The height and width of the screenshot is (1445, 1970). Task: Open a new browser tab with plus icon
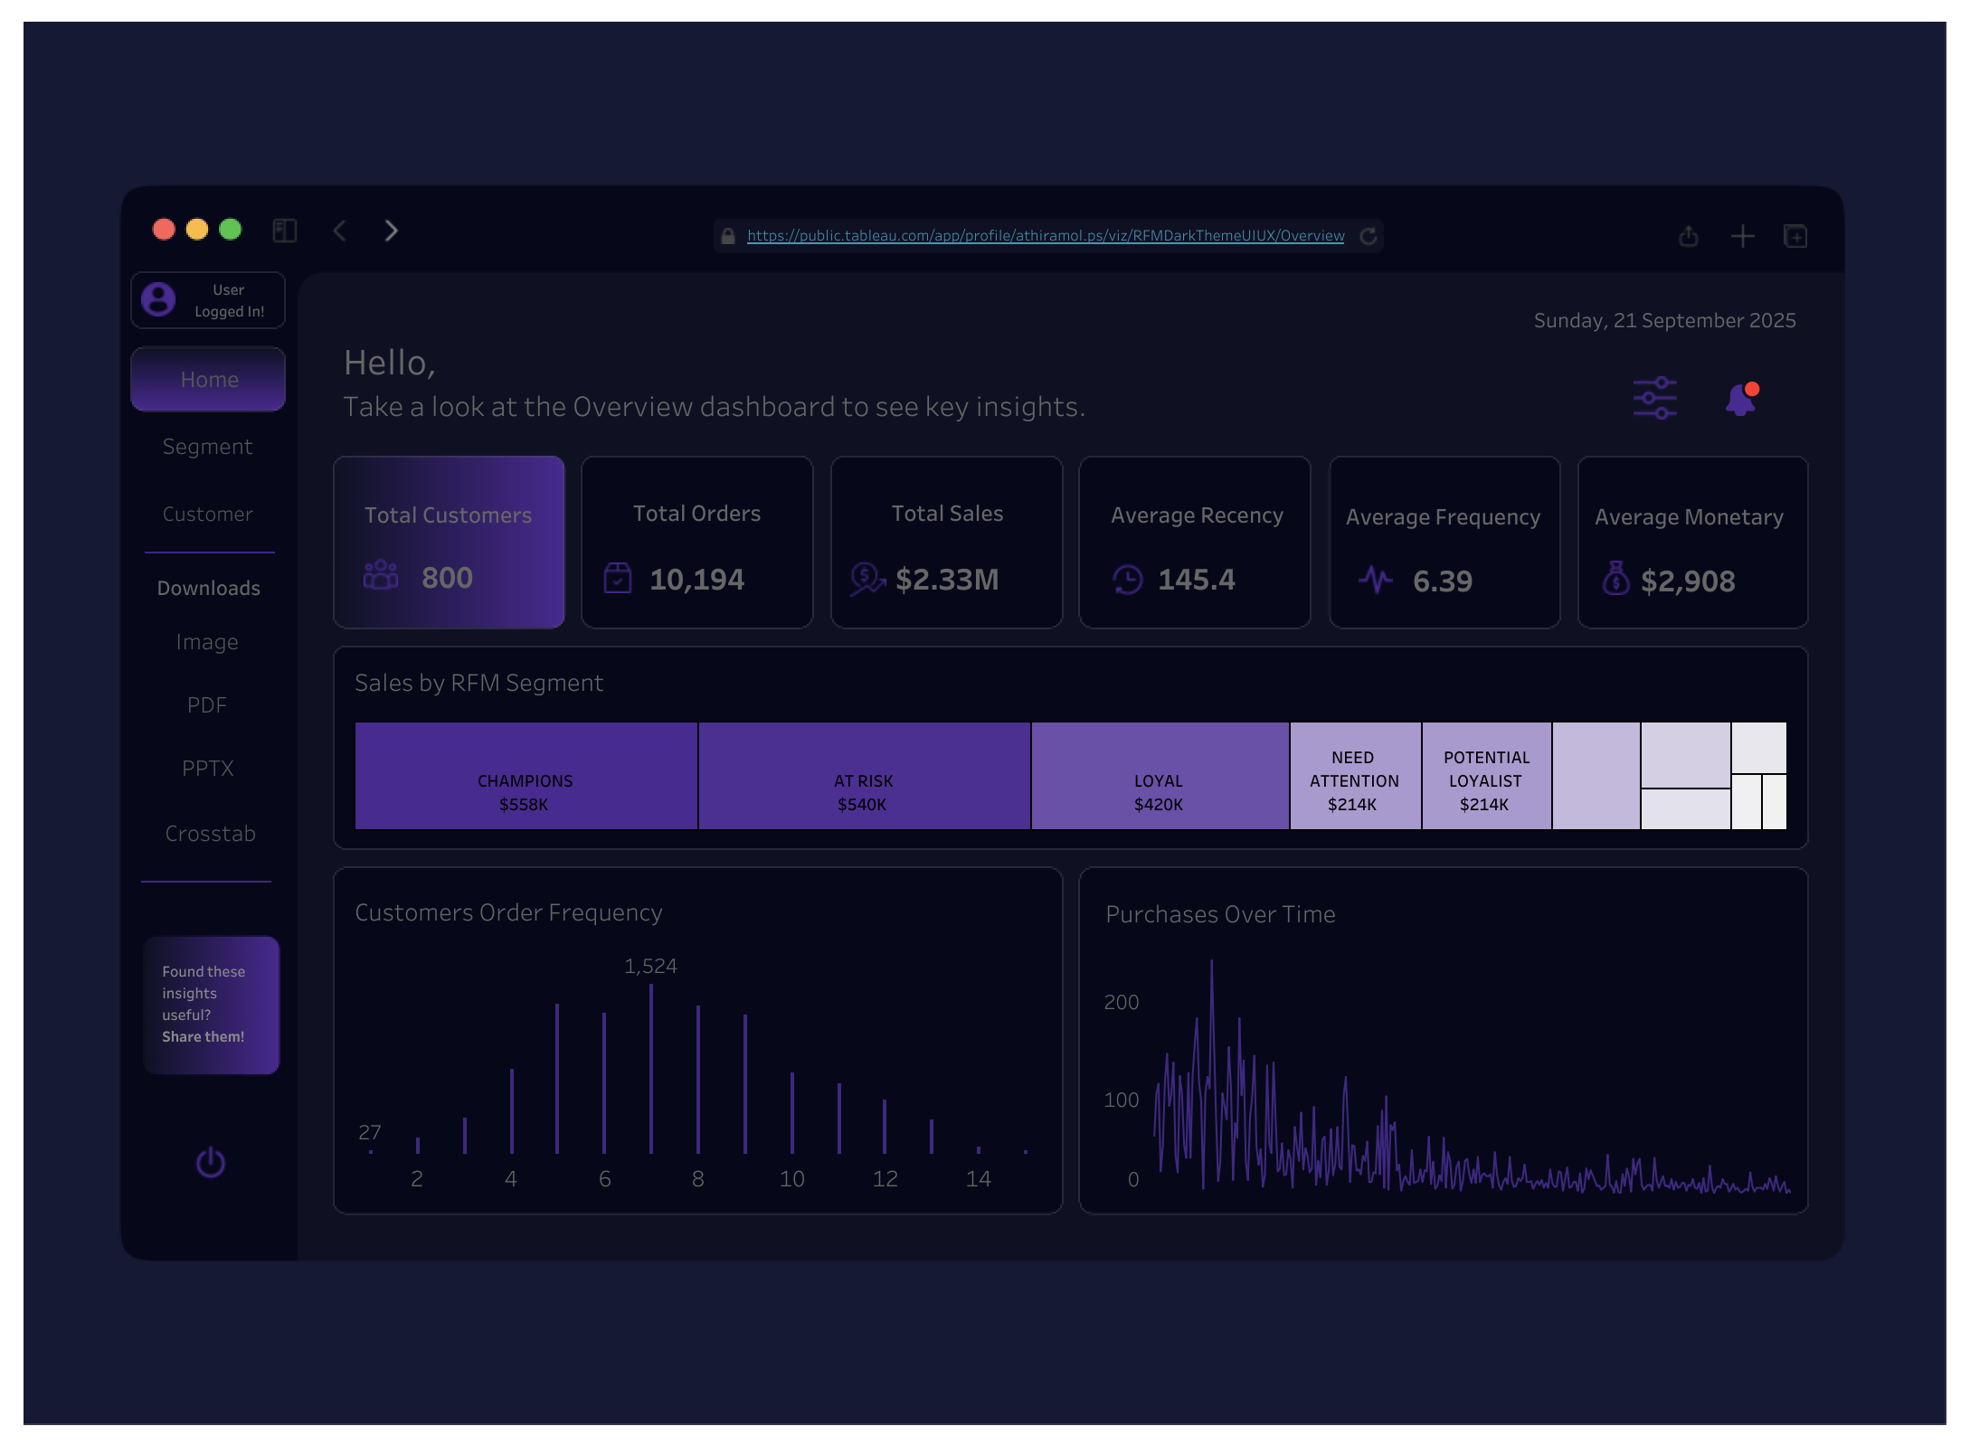(1741, 235)
